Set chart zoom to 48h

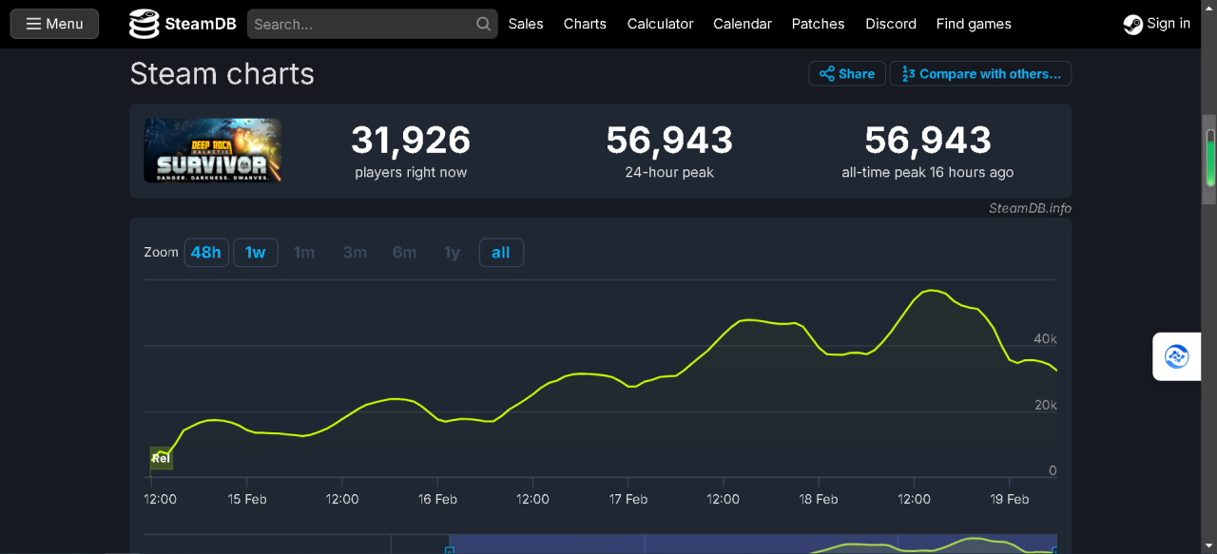click(206, 253)
